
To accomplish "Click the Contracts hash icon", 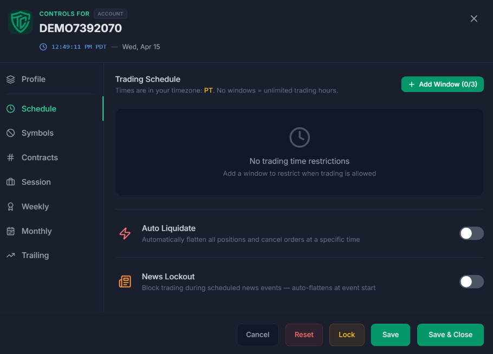I will click(10, 158).
